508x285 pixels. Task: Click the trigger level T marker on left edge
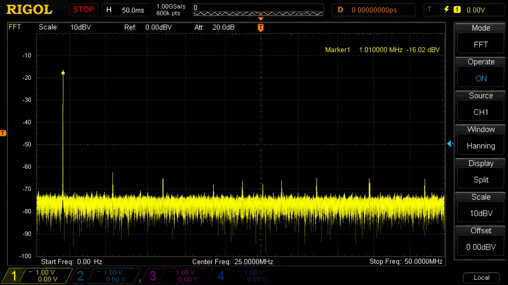point(3,133)
